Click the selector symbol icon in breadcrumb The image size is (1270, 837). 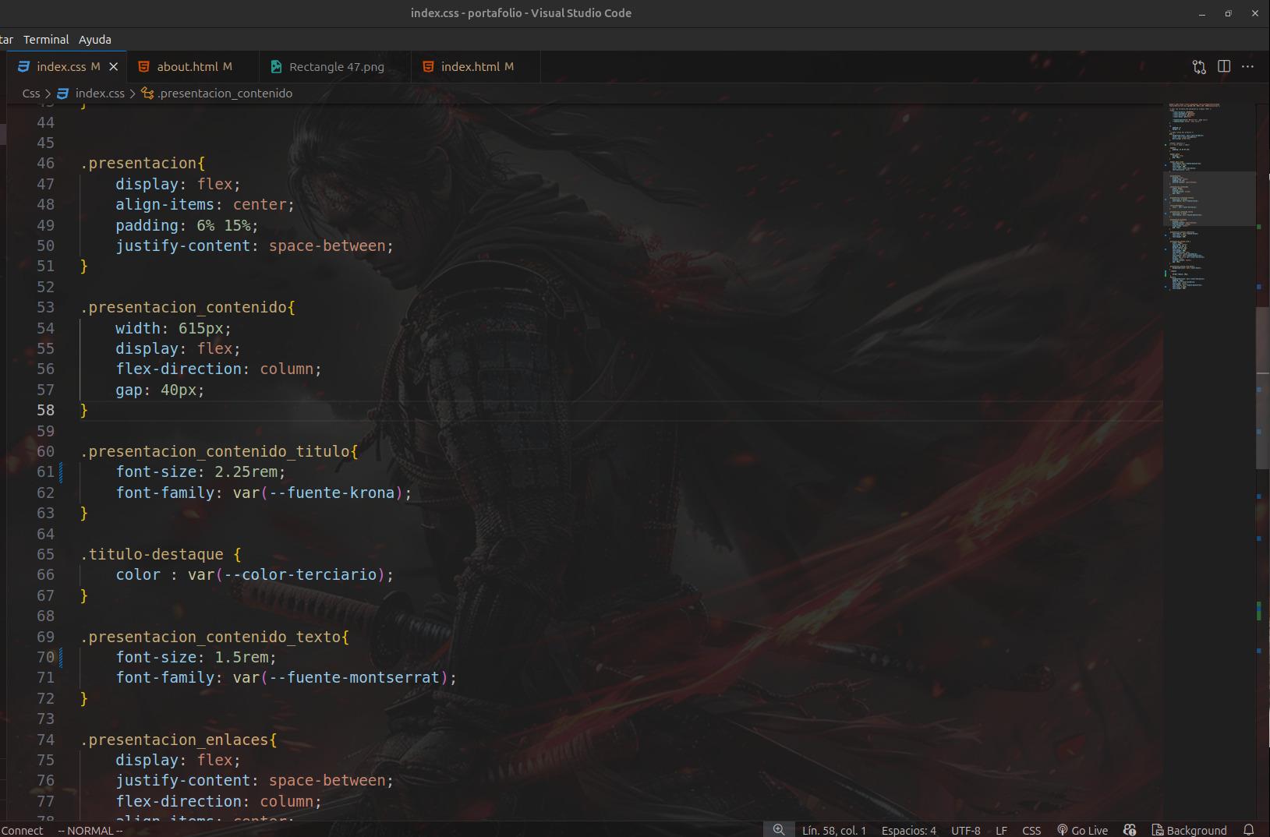pos(147,94)
